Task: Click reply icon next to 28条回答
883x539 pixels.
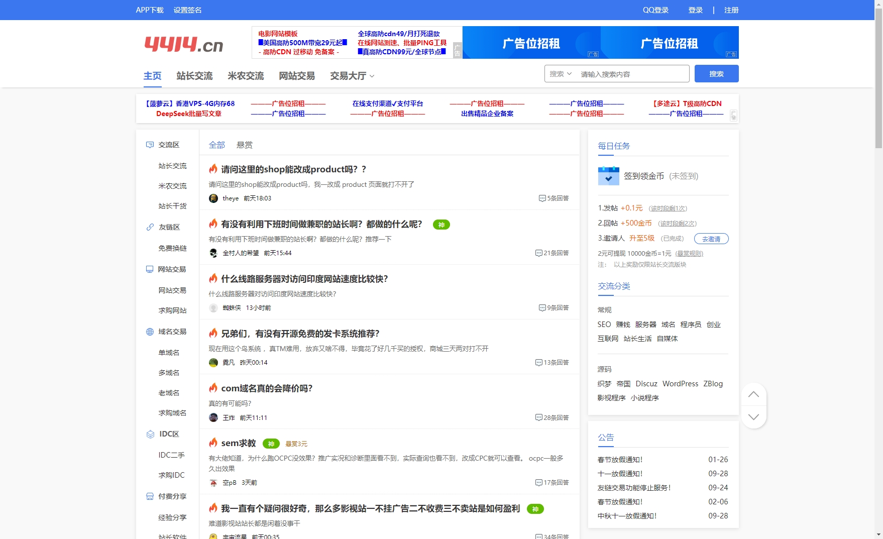Action: (538, 418)
